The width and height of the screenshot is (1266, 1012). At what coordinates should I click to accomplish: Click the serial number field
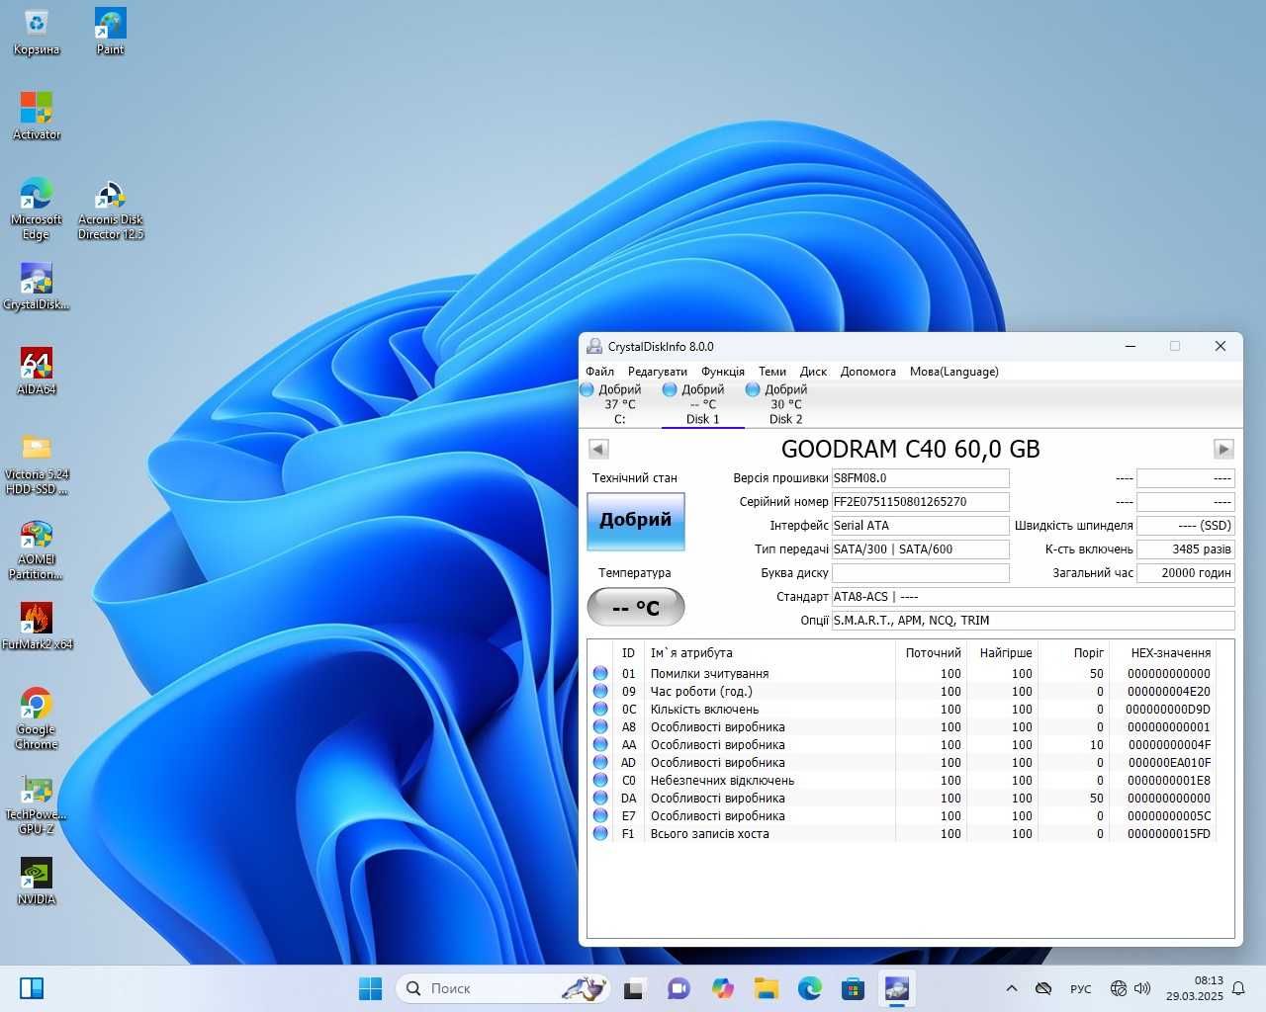pyautogui.click(x=920, y=502)
